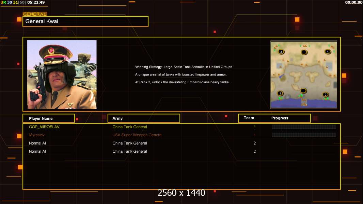The image size is (363, 204).
Task: Select start position 2 marker on map
Action: [x=325, y=95]
